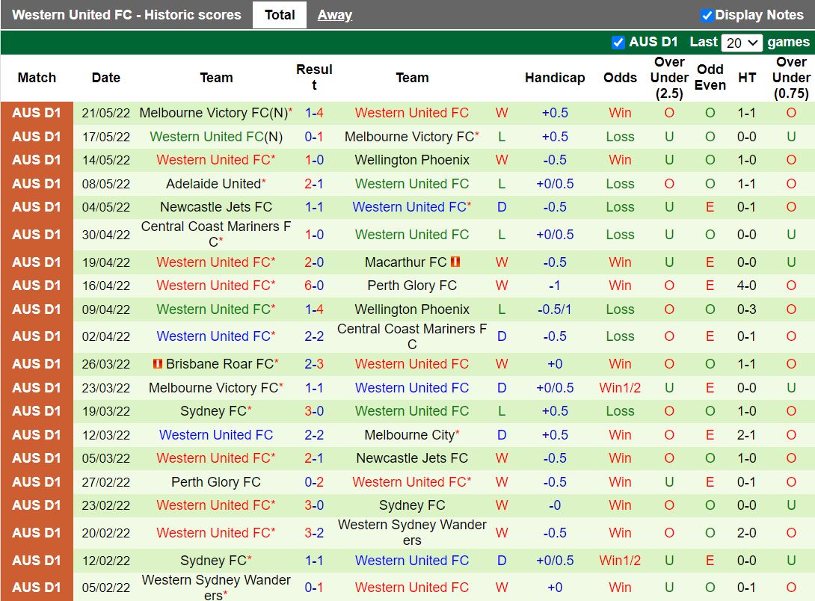815x601 pixels.
Task: Click the Date column header
Action: [105, 77]
